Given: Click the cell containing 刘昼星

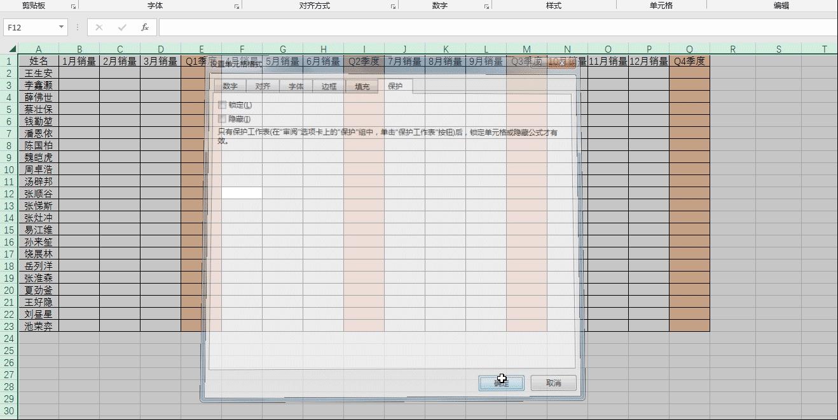Looking at the screenshot, I should 39,314.
